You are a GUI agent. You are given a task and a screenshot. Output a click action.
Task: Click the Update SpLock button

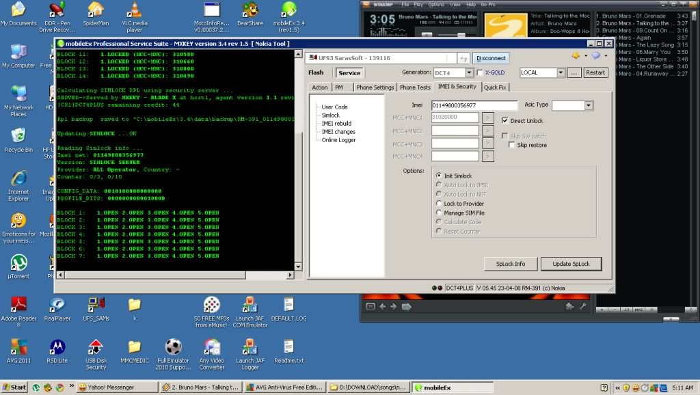tap(571, 264)
